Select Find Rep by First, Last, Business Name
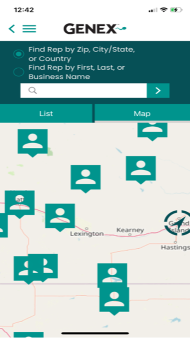This screenshot has width=190, height=338. point(19,72)
